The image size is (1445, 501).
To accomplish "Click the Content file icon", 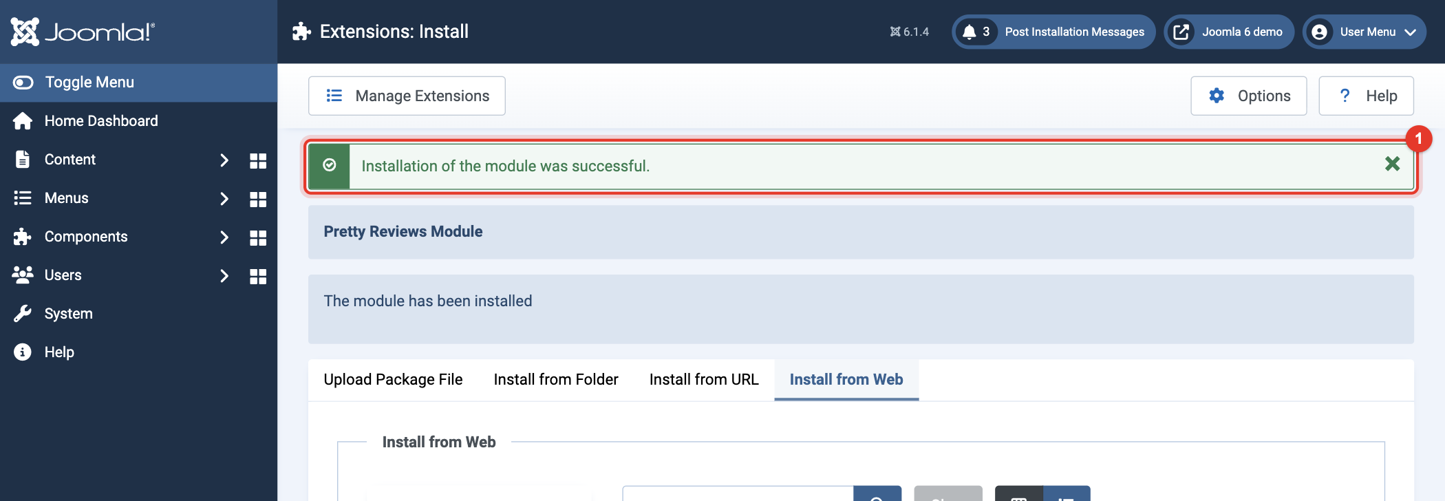I will point(23,160).
